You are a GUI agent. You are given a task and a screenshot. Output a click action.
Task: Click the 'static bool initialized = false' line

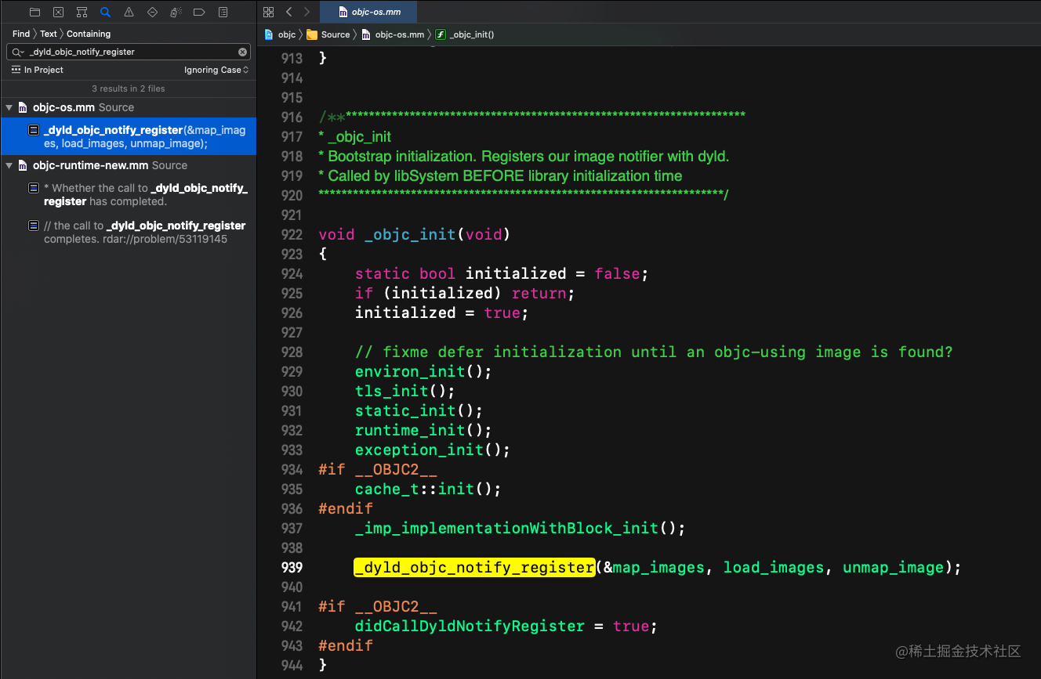click(x=502, y=273)
